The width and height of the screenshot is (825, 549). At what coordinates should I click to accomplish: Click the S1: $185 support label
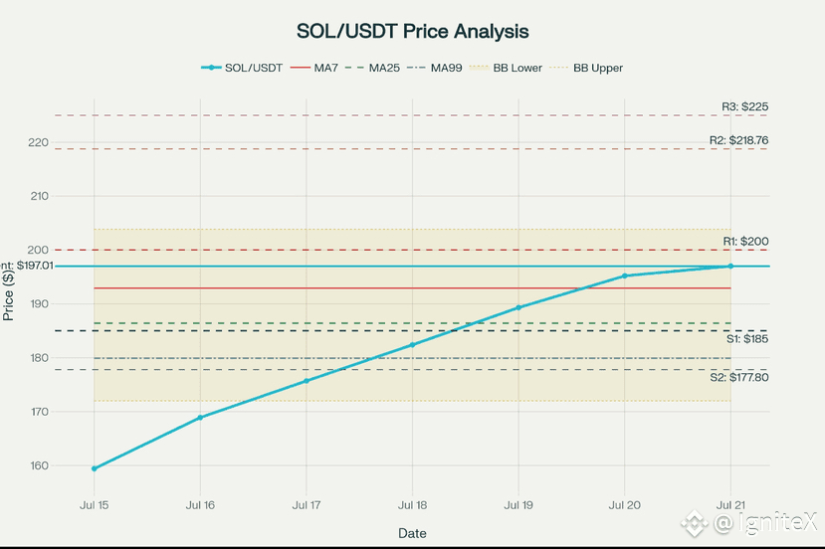(x=745, y=339)
